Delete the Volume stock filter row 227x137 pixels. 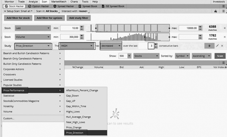224,37
